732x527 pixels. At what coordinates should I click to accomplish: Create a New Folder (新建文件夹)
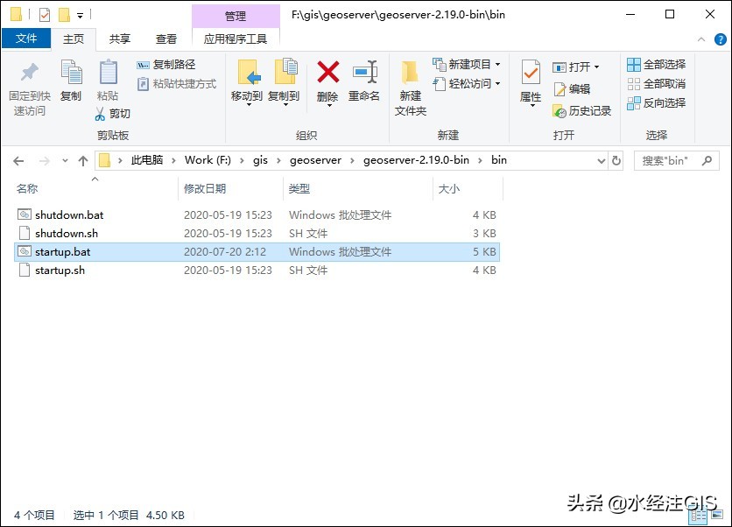tap(411, 87)
